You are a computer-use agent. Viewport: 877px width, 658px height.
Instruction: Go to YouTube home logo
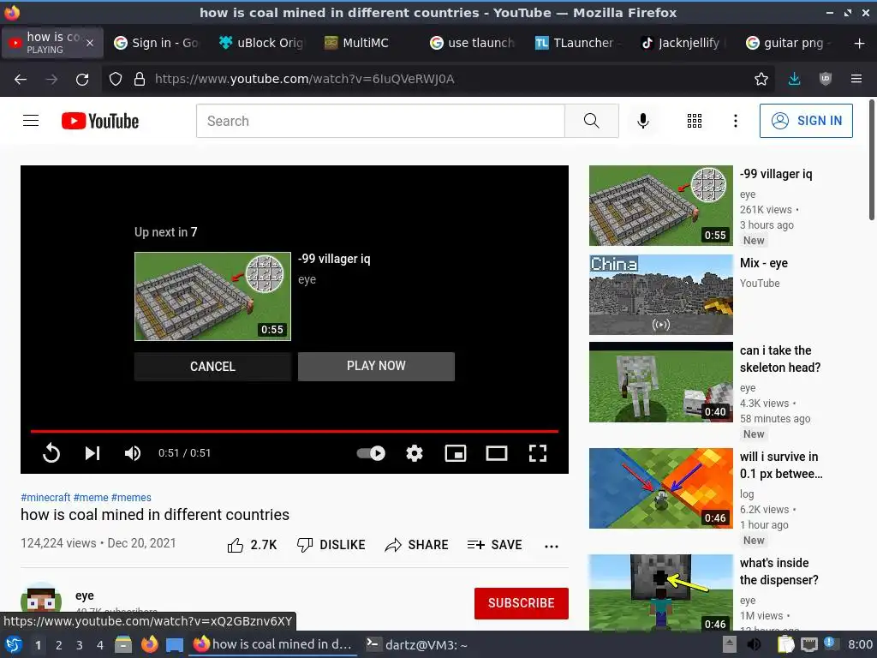click(x=100, y=121)
